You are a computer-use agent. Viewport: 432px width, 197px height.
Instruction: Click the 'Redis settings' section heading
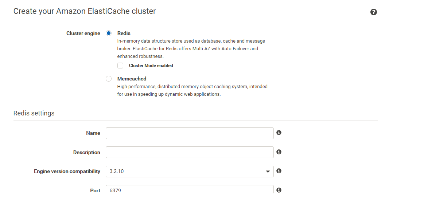click(34, 113)
